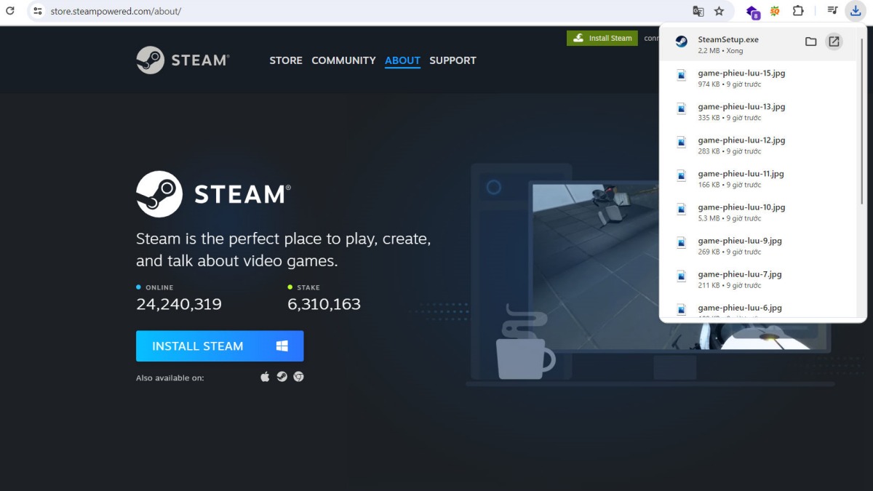Open the SUPPORT menu
Viewport: 873px width, 491px height.
coord(453,60)
